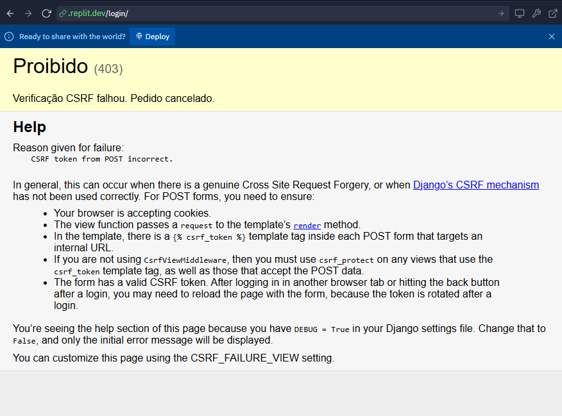Click the Help heading
Viewport: 562px width, 416px height.
coord(30,127)
